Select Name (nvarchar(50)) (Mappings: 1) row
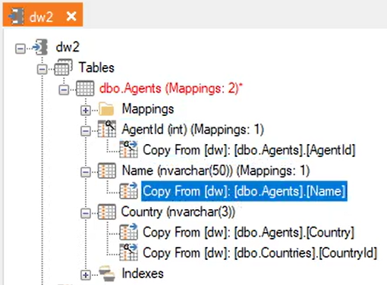The width and height of the screenshot is (387, 285). 216,171
